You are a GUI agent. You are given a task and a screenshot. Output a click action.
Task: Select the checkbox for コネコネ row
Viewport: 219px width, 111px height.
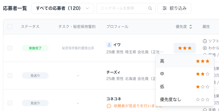[x=10, y=103]
